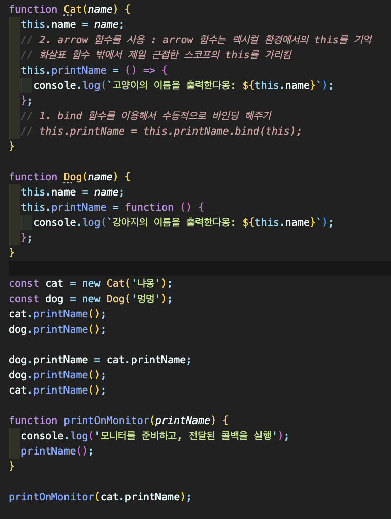
Task: Click 'printOnMonitor' in the function declaration
Action: pos(106,420)
